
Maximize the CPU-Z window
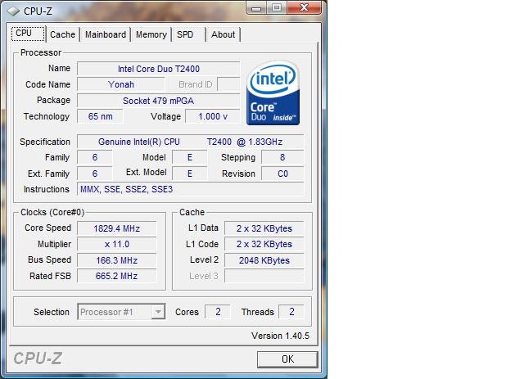click(x=277, y=8)
